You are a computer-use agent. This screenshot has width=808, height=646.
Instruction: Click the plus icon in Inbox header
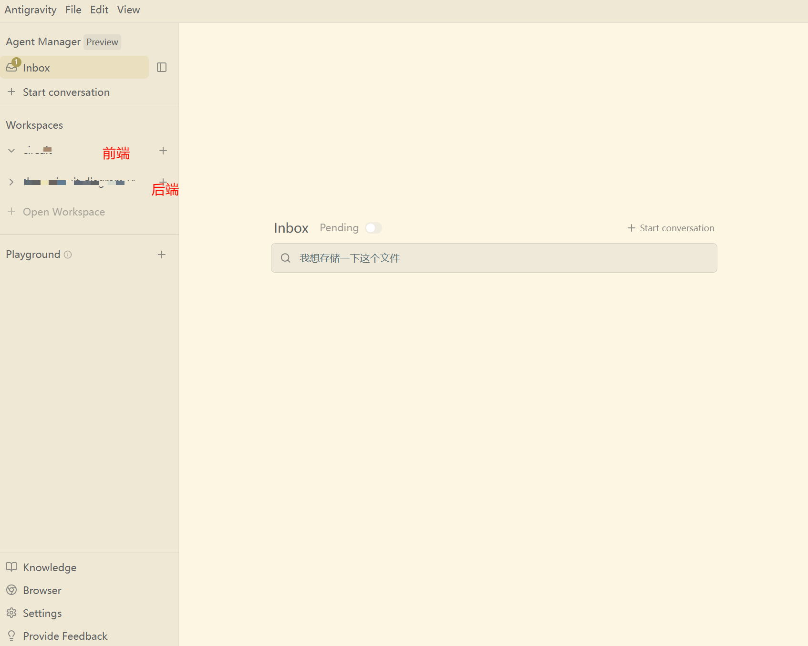pyautogui.click(x=632, y=228)
